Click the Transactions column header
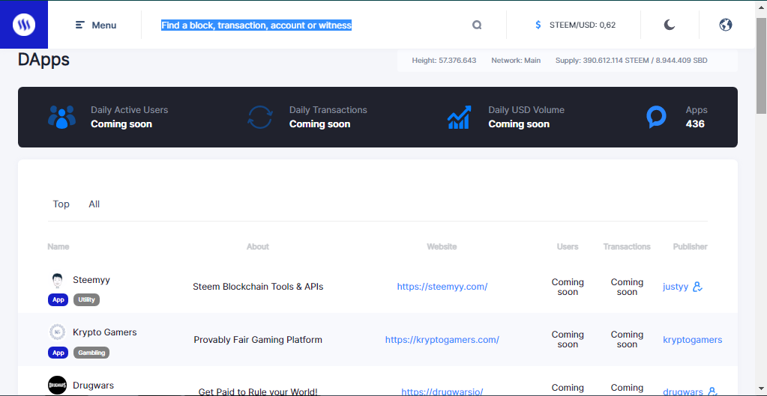Screen dimensions: 767x396 click(627, 246)
